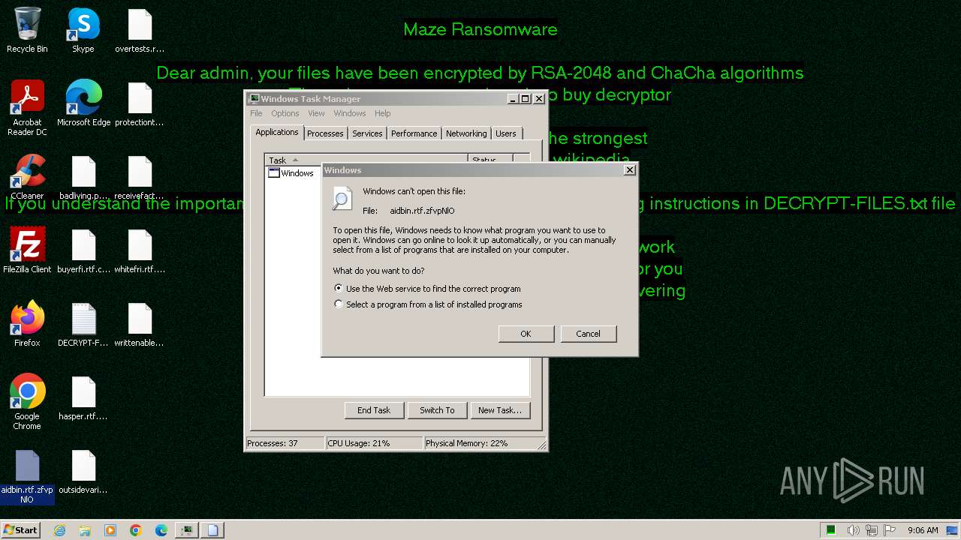Select the aidbin.rtf.zfvpNIO file icon
The image size is (961, 540).
27,477
